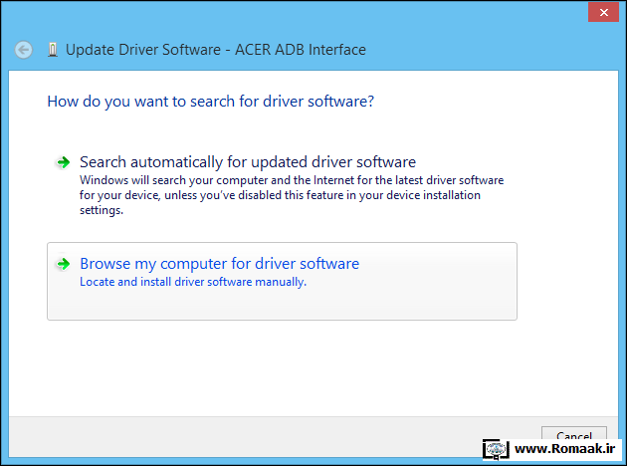The height and width of the screenshot is (466, 627).
Task: Click green arrow beside Browse my computer option
Action: click(x=63, y=264)
